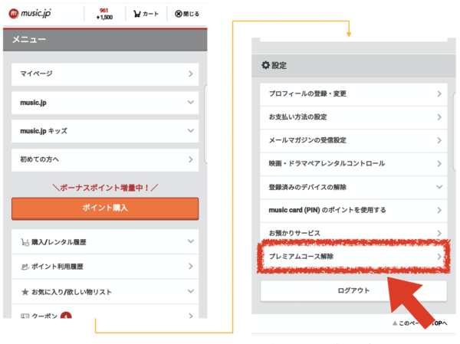Click the 961 +1,500 points display
Screen dimensions: 460x344
pyautogui.click(x=104, y=14)
